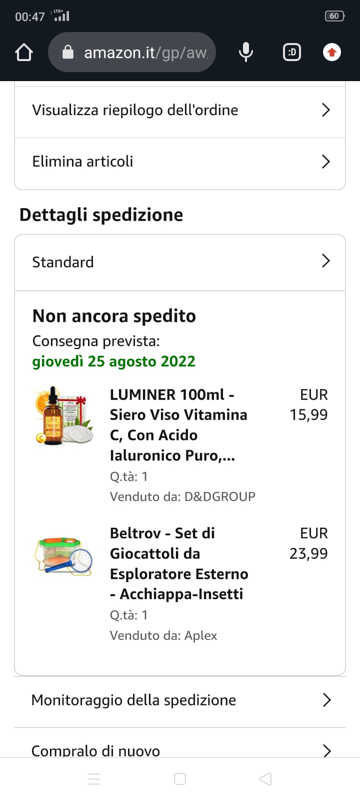This screenshot has width=360, height=801.
Task: Tap the padlock site security icon
Action: coord(68,53)
